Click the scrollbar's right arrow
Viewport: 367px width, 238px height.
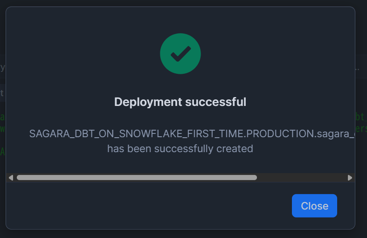350,178
